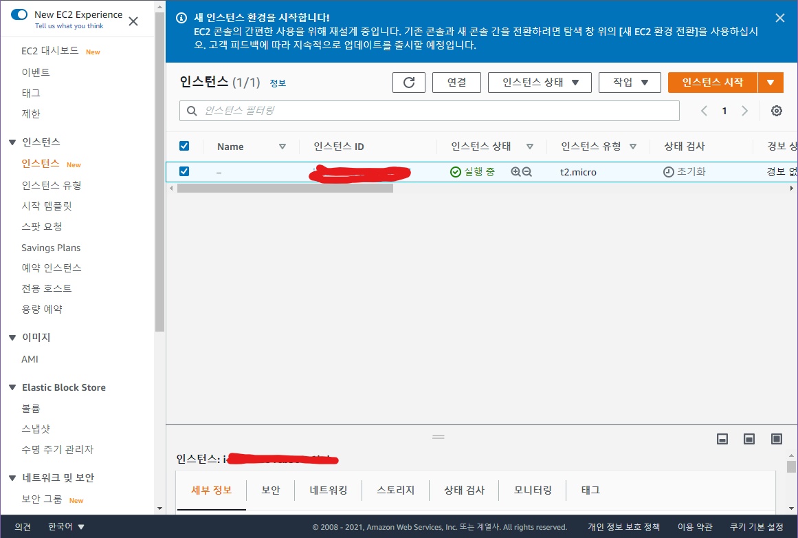
Task: Open the 작업 dropdown menu
Action: [630, 83]
